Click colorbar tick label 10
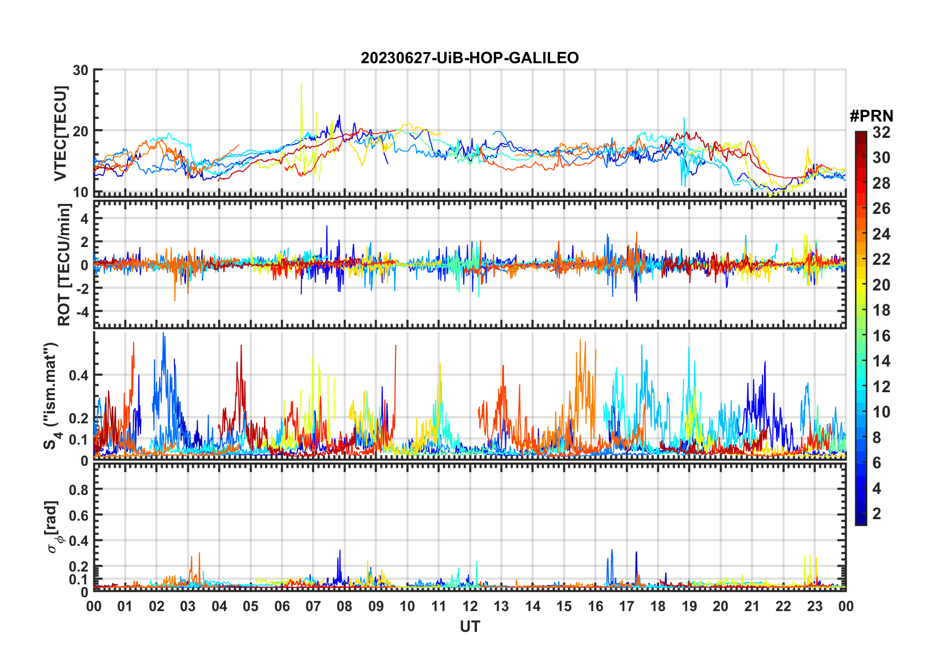Viewport: 940px width, 657px height. (881, 412)
